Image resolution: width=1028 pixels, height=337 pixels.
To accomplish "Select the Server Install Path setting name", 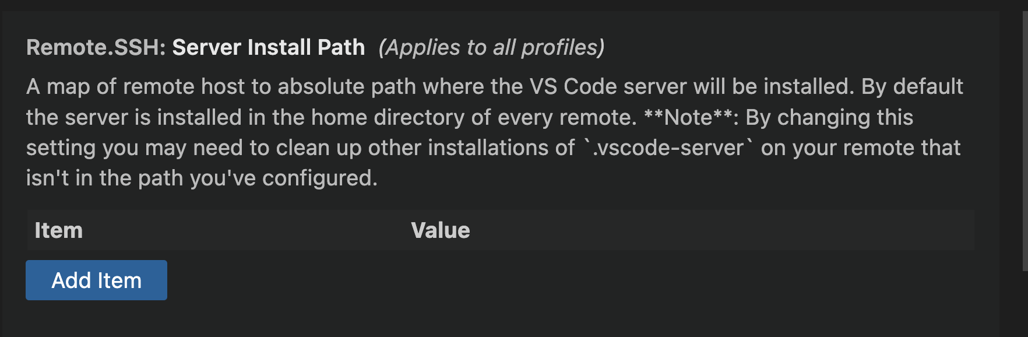I will coord(268,47).
